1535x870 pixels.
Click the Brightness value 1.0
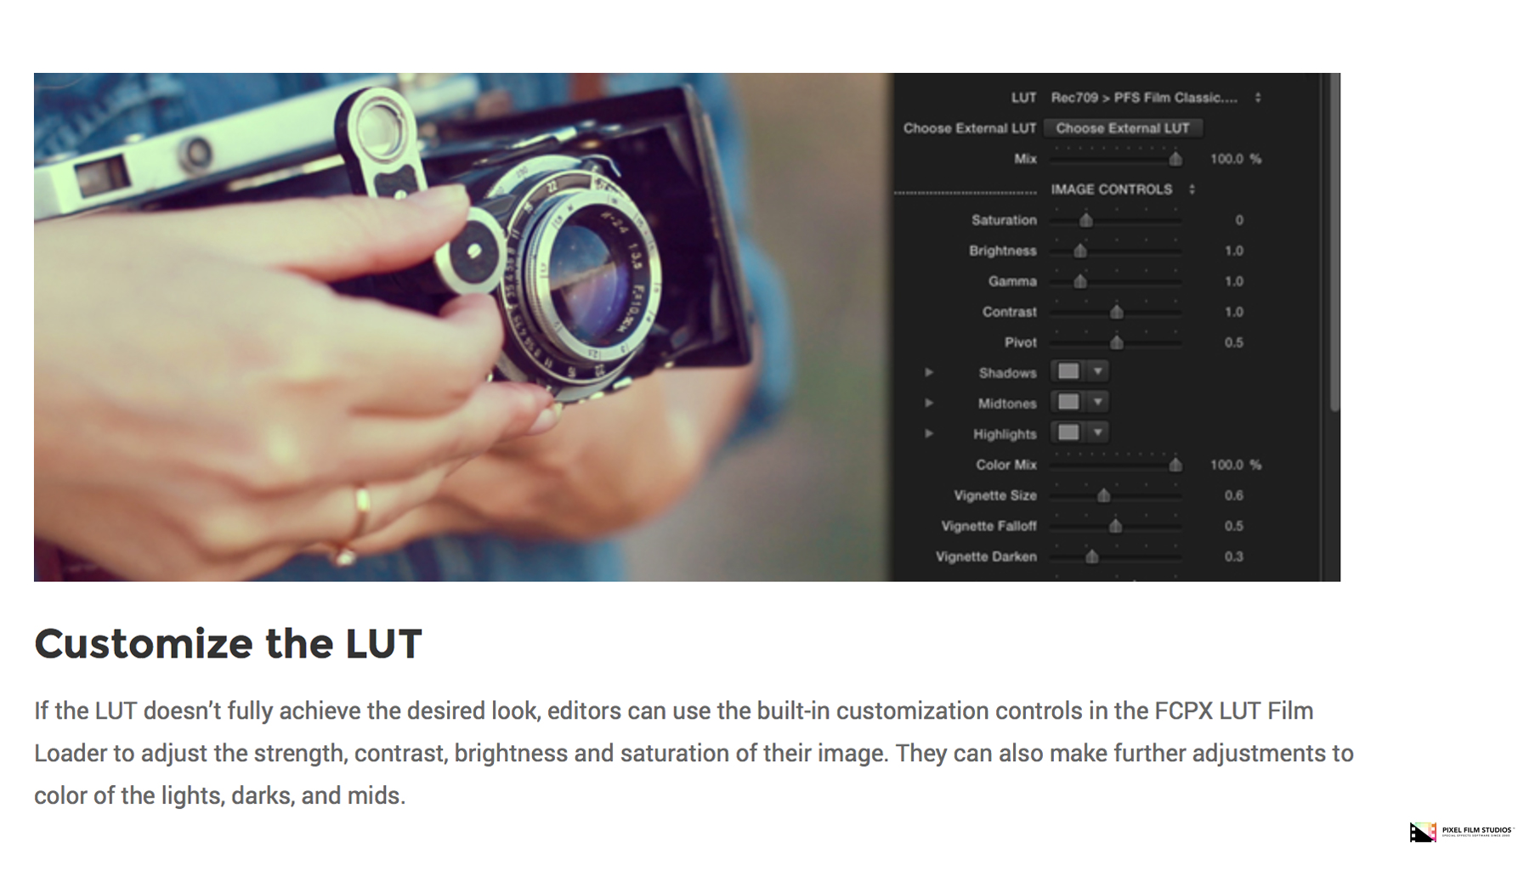[x=1233, y=251]
